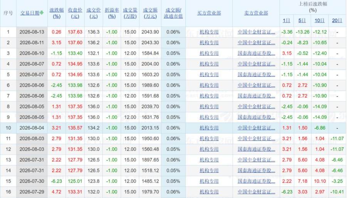Sort table by 涨跌幅(%) header
Image resolution: width=347 pixels, height=198 pixels.
click(x=57, y=13)
